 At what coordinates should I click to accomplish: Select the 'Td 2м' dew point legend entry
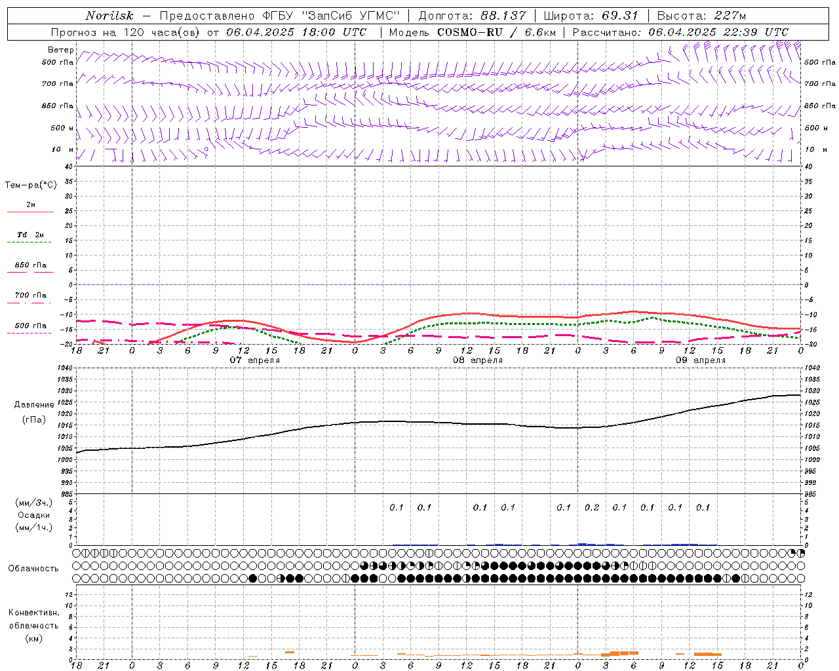pyautogui.click(x=31, y=235)
